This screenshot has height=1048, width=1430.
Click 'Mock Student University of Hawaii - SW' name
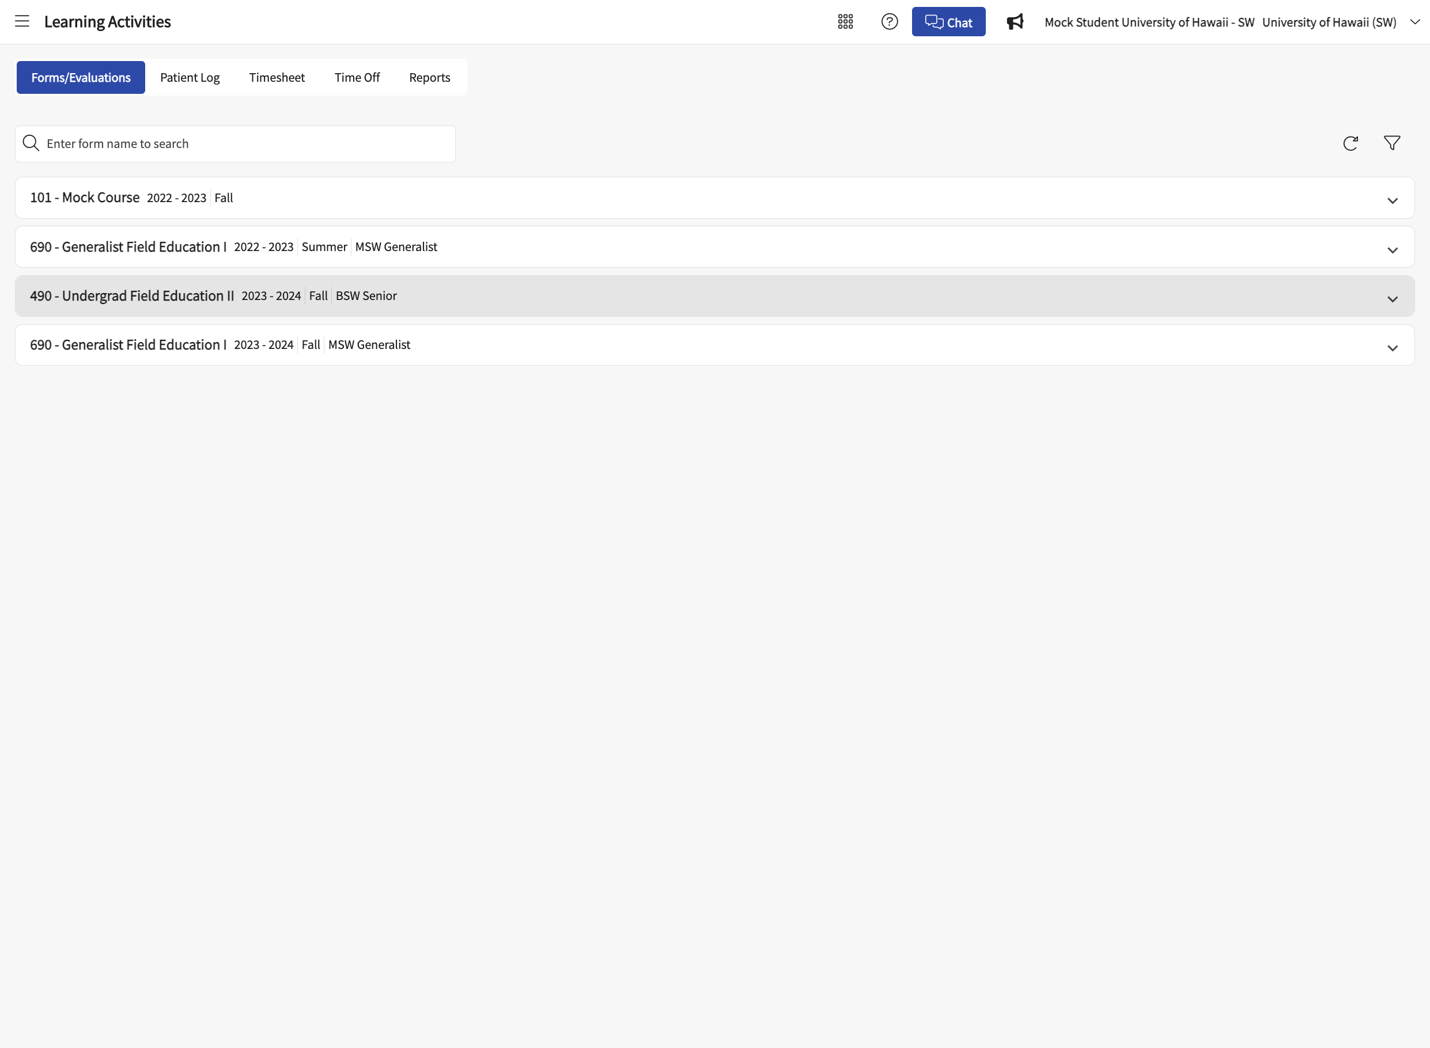click(1149, 22)
